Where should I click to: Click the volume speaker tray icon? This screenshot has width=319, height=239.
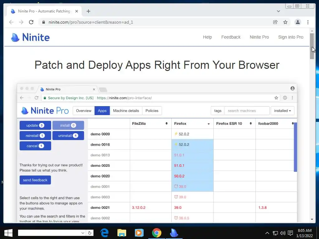point(283,233)
